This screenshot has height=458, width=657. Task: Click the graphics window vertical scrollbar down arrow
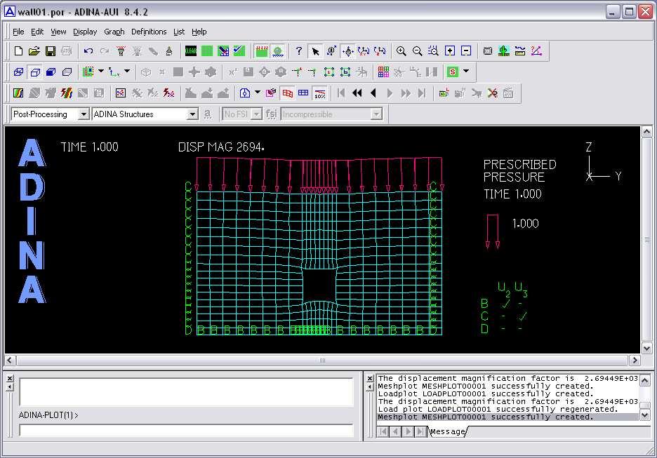646,349
